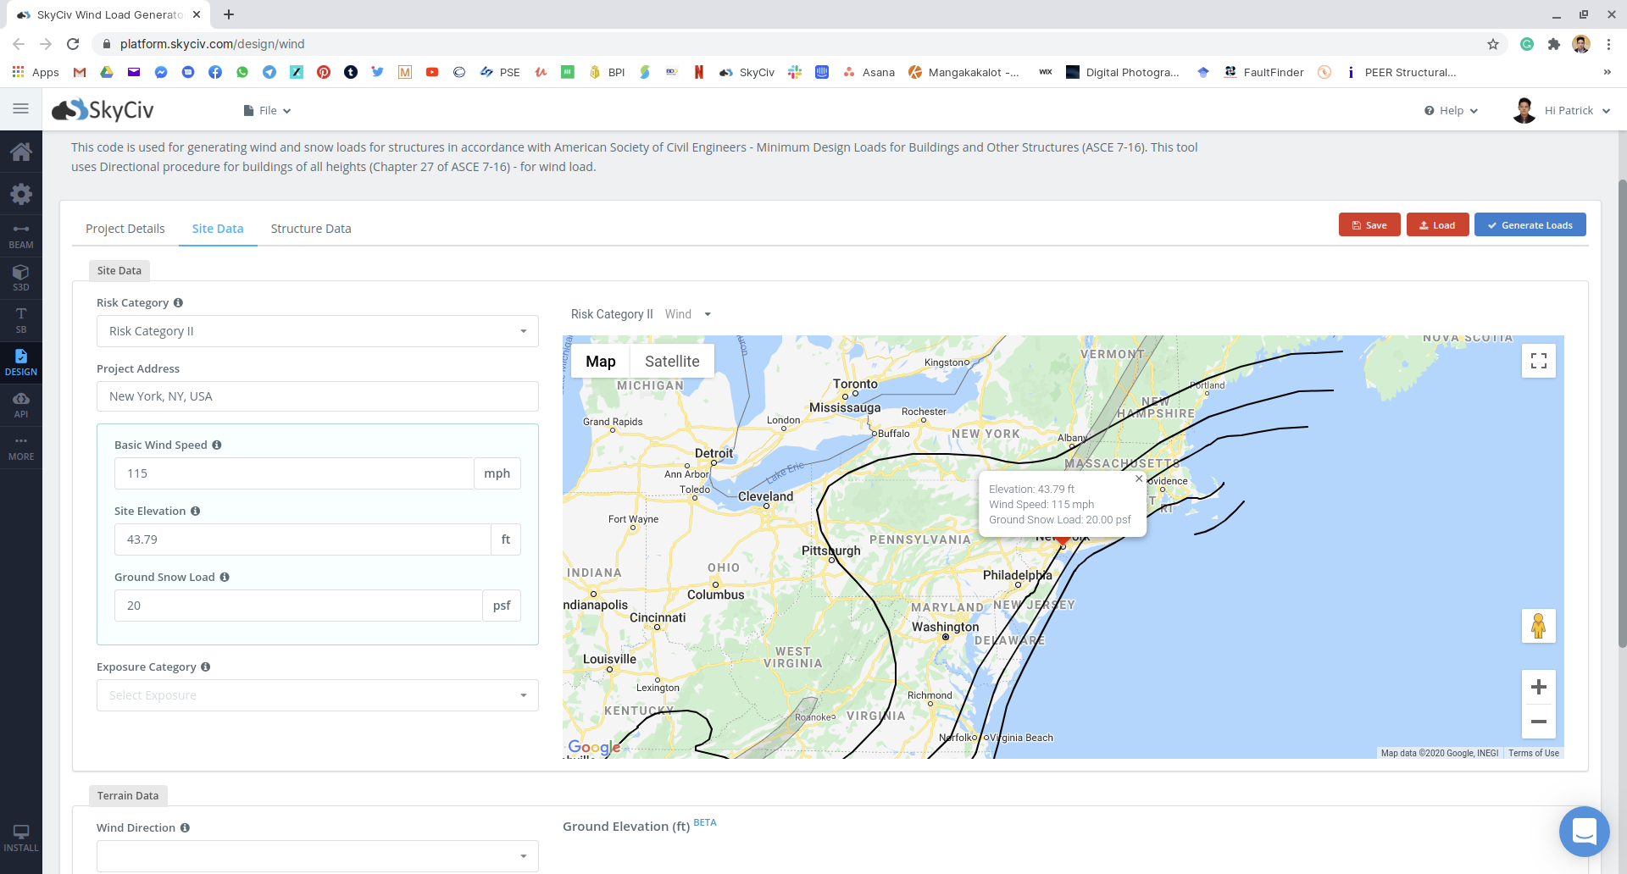Switch map to Satellite view
Image resolution: width=1627 pixels, height=874 pixels.
[x=672, y=360]
